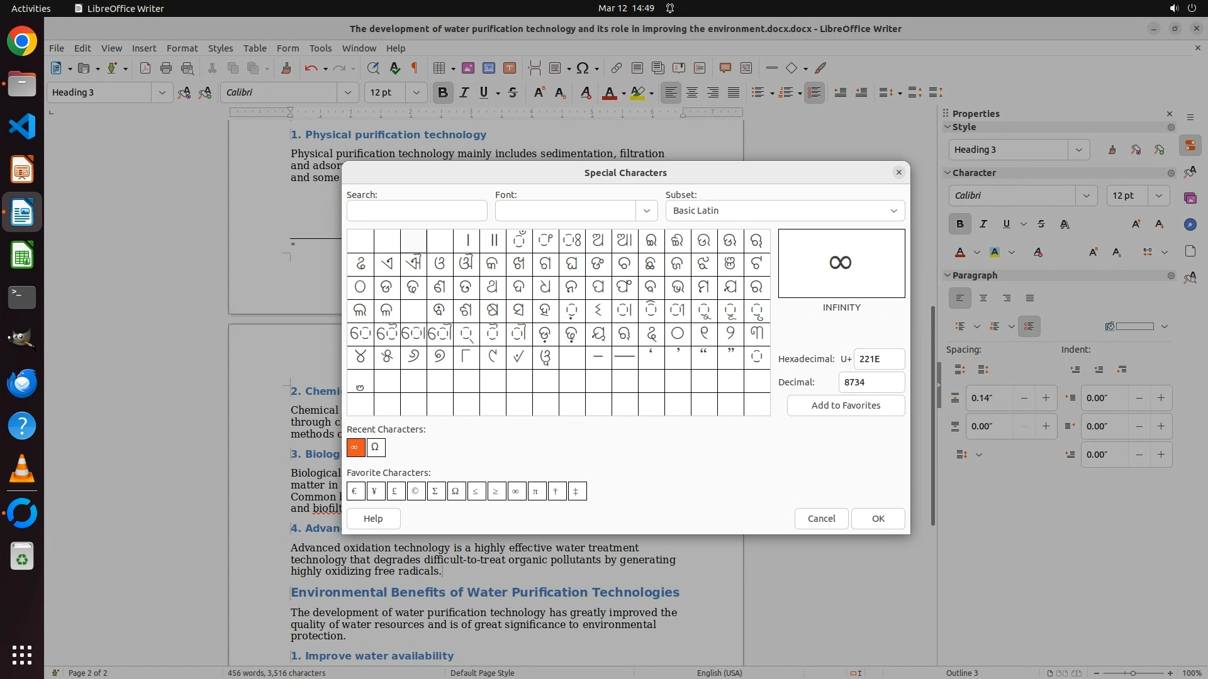The height and width of the screenshot is (679, 1208).
Task: Click the Search field in Special Characters
Action: (x=417, y=211)
